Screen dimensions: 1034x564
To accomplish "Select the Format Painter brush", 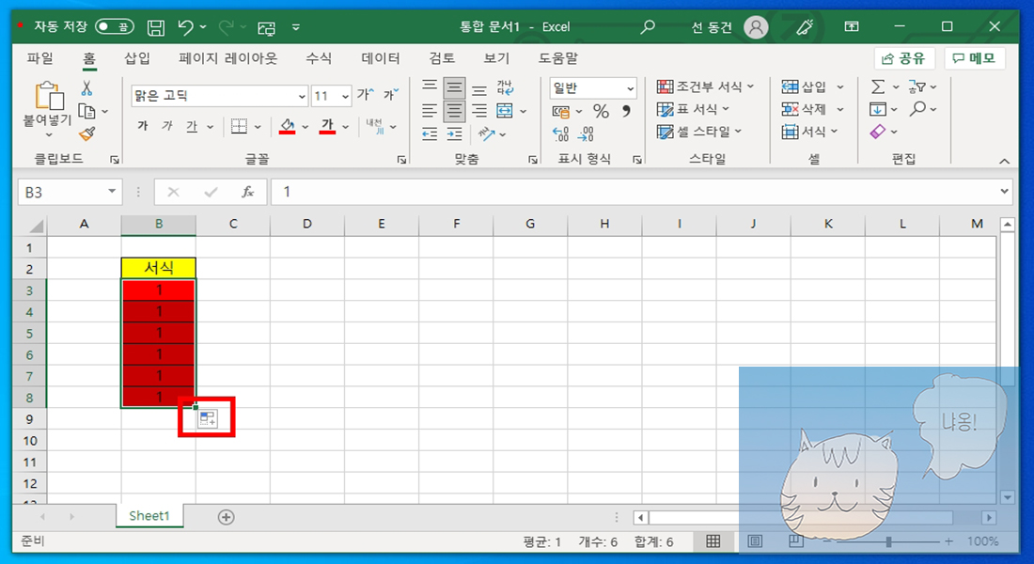I will [x=86, y=133].
